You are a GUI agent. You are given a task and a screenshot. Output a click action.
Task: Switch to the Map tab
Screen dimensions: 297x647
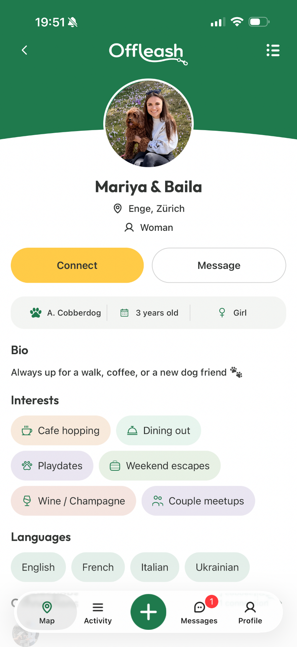tap(47, 612)
